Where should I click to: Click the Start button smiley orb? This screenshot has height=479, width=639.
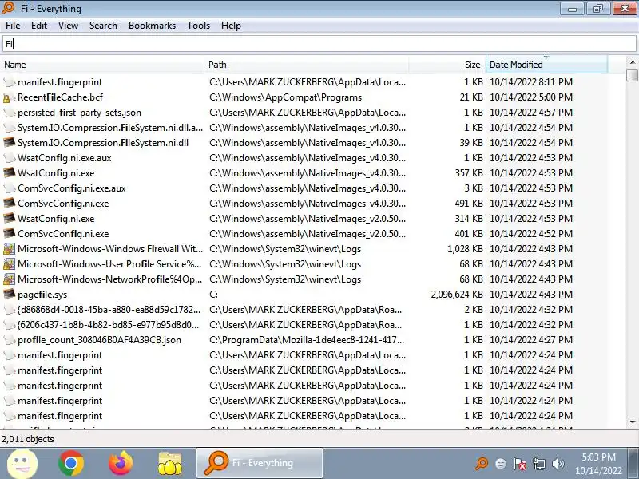(x=22, y=464)
